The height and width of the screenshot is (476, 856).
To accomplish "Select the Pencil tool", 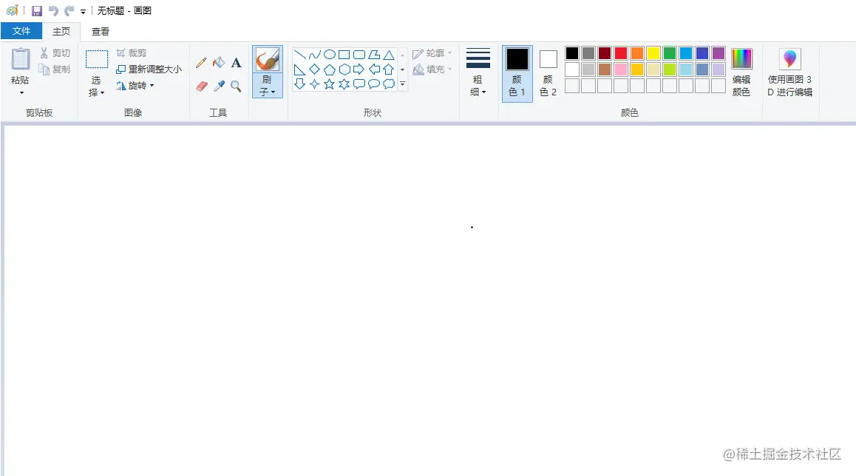I will [201, 63].
